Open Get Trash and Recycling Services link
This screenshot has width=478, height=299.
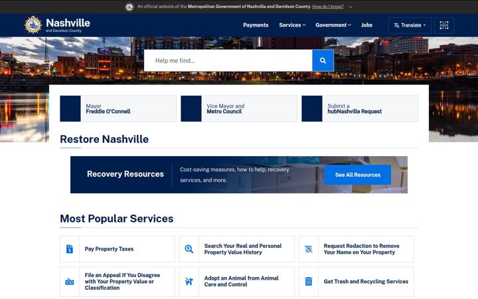pos(366,281)
